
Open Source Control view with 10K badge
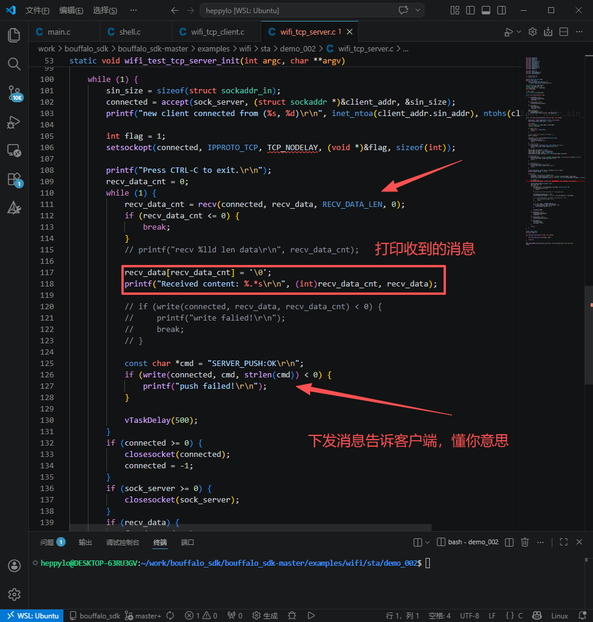tap(14, 93)
